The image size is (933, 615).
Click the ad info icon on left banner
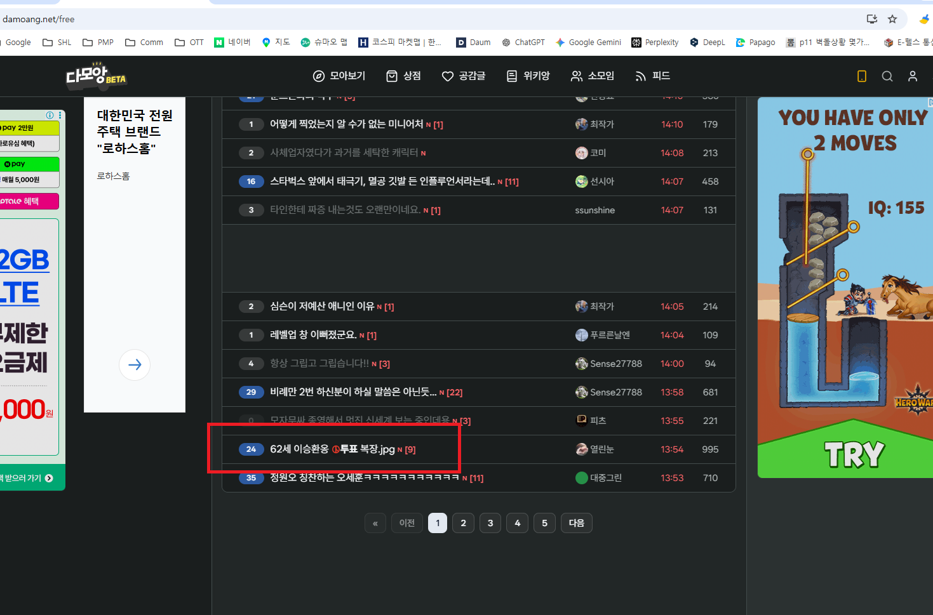click(x=50, y=115)
